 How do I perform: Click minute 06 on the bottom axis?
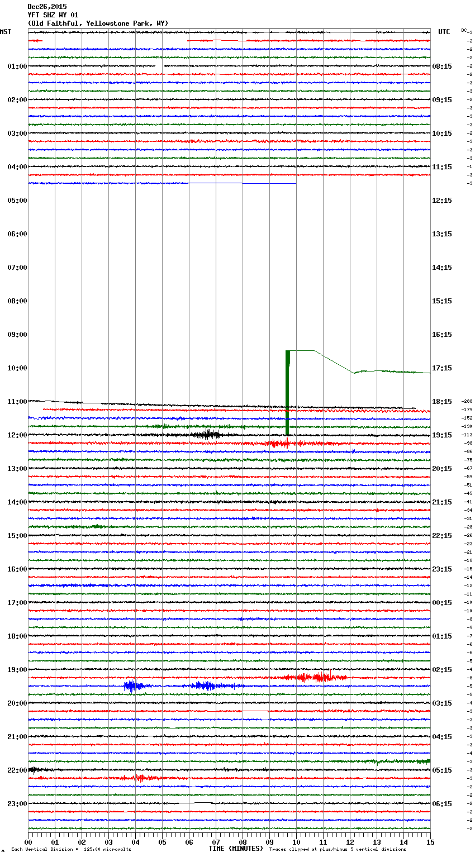coord(189,842)
